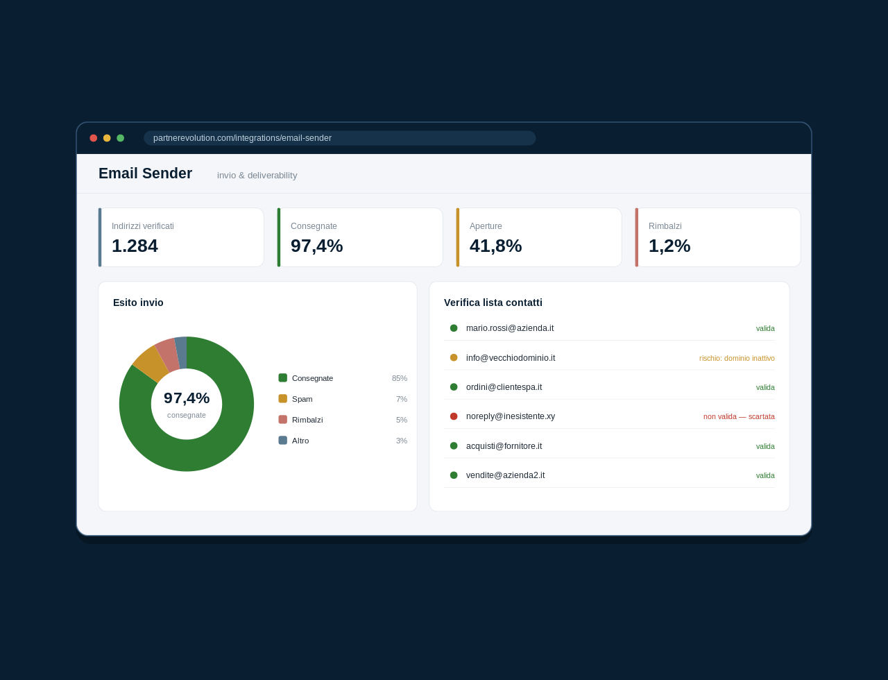
Task: Click the green dot next to ordini@clientespa.it
Action: pos(454,387)
